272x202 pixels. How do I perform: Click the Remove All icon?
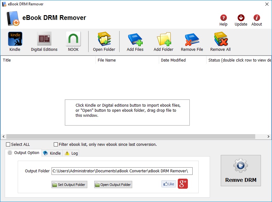220,41
